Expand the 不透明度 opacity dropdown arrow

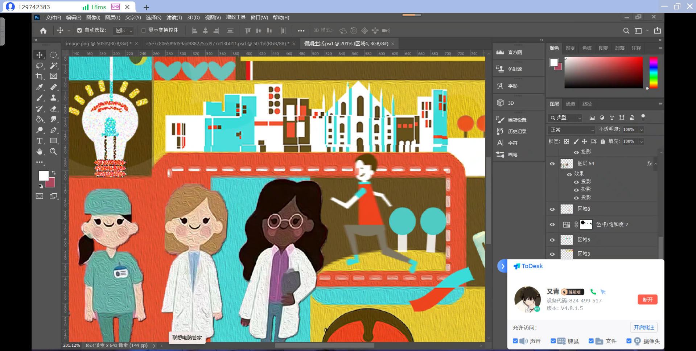coord(641,130)
